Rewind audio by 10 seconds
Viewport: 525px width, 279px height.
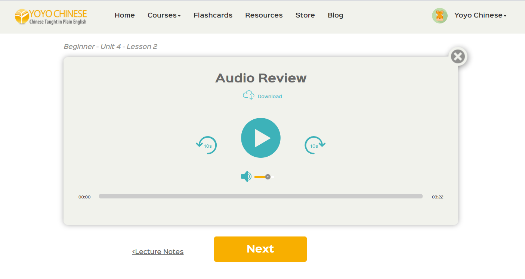[x=207, y=145]
